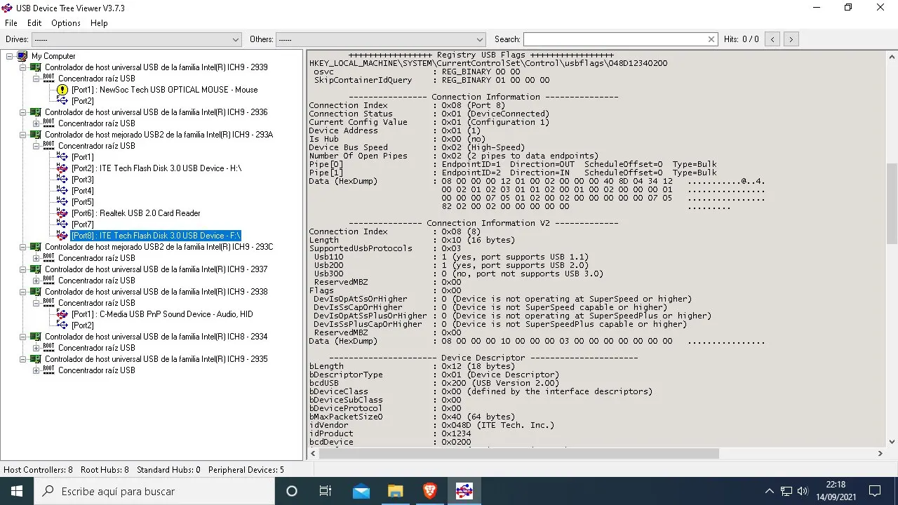Select the ICH9 - 2937 controller icon
898x505 pixels.
pyautogui.click(x=36, y=269)
